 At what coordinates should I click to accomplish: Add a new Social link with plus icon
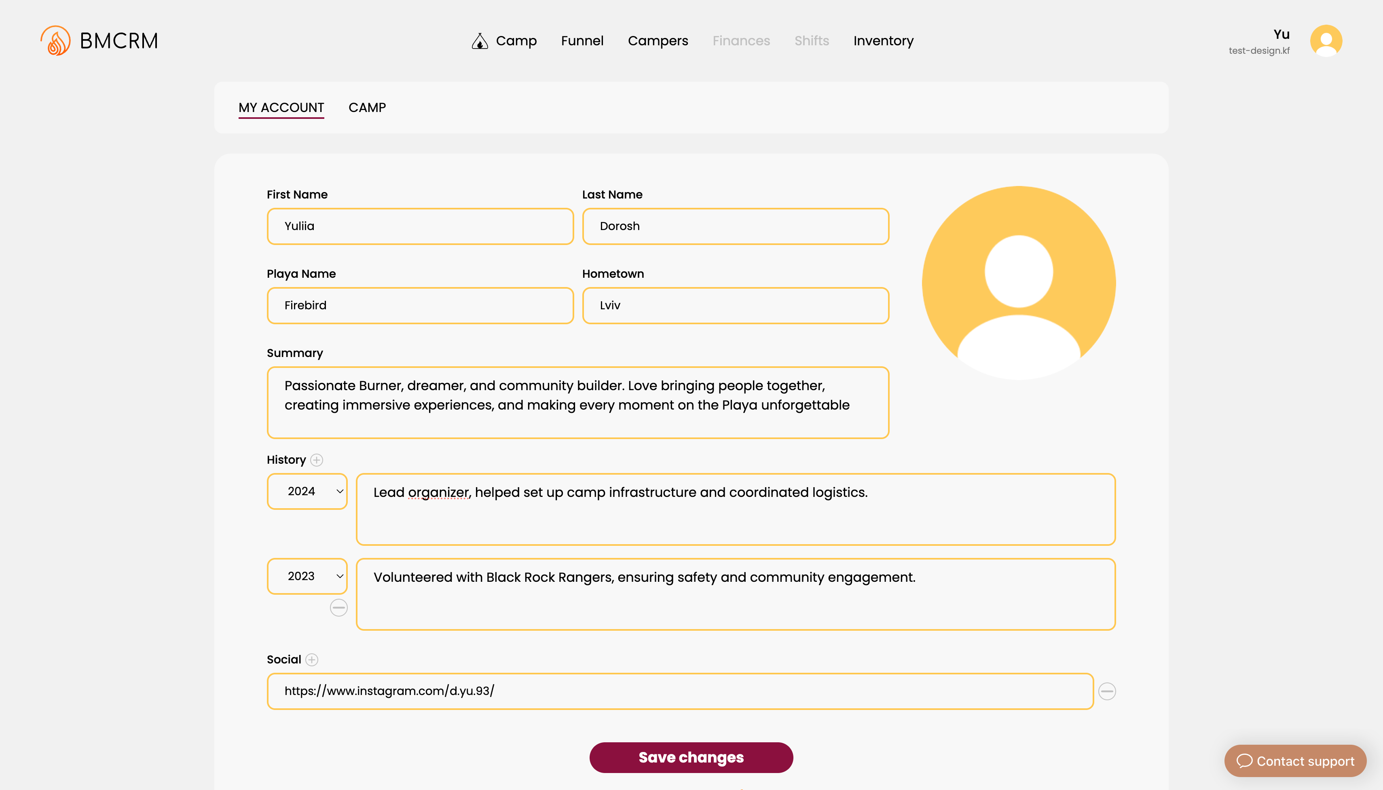tap(312, 660)
